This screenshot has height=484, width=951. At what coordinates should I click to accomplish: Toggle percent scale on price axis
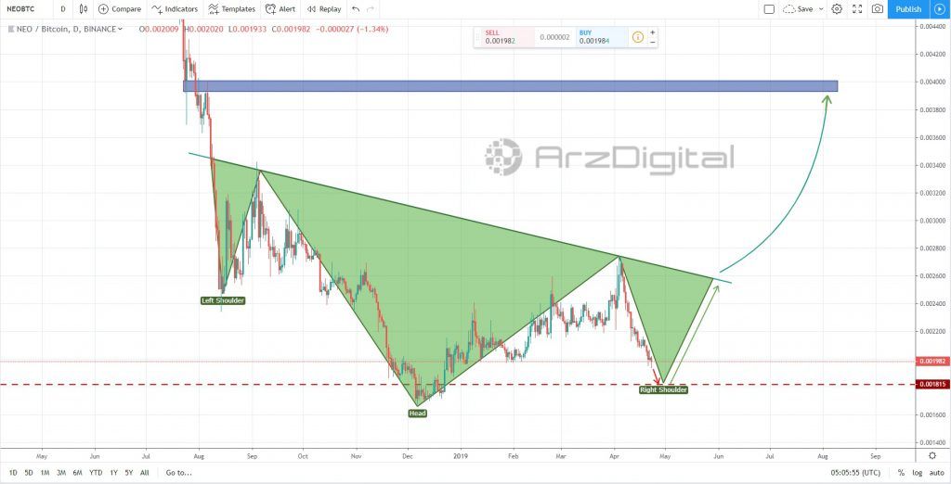(x=901, y=472)
